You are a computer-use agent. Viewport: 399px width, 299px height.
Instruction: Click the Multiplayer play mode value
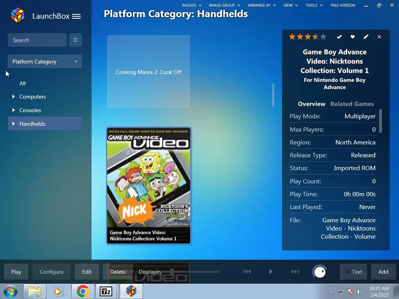360,116
